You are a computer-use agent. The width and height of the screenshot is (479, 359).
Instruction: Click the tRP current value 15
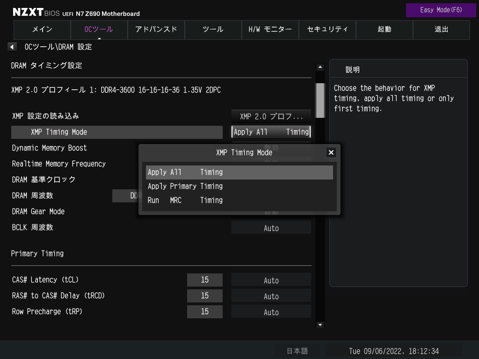[205, 312]
